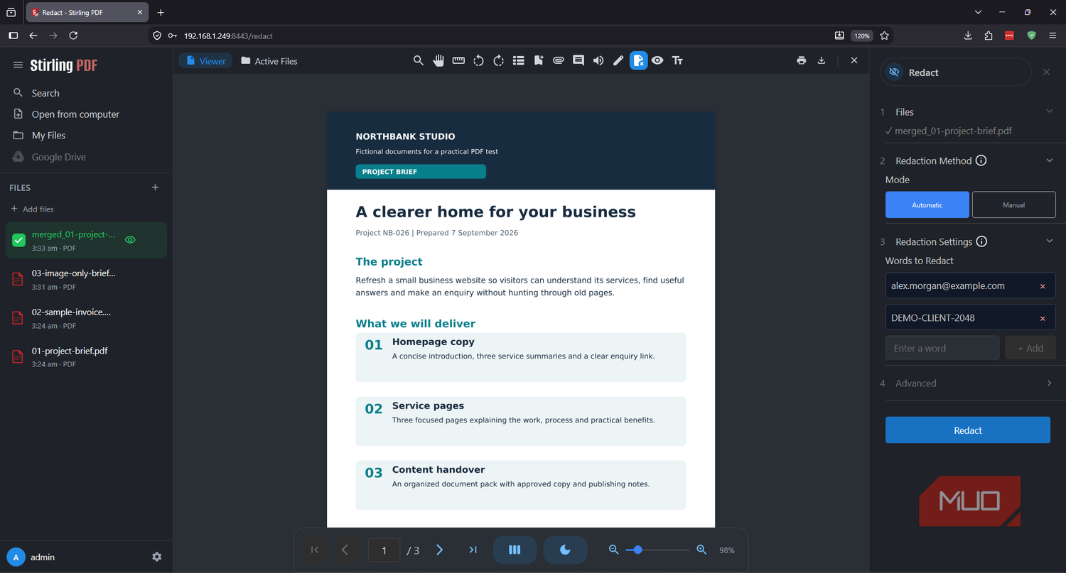Toggle the eye preview icon in toolbar
Screen dimensions: 1066x573
[657, 61]
